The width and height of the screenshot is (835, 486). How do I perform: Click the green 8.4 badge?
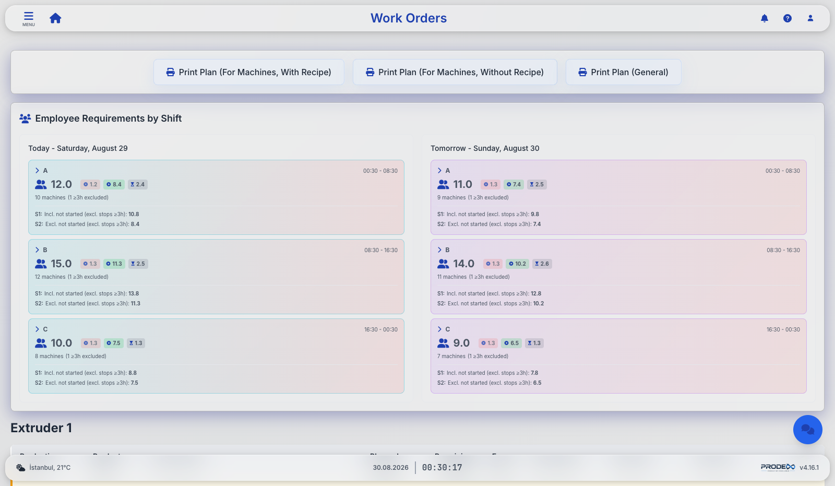tap(114, 184)
